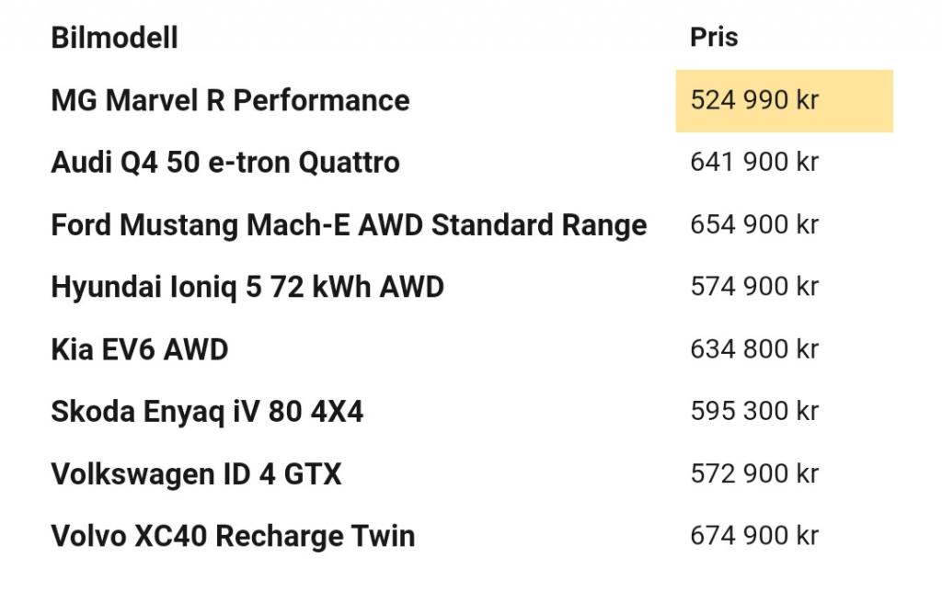The width and height of the screenshot is (942, 603).
Task: Click the 634 800 kr price cell
Action: coord(754,349)
